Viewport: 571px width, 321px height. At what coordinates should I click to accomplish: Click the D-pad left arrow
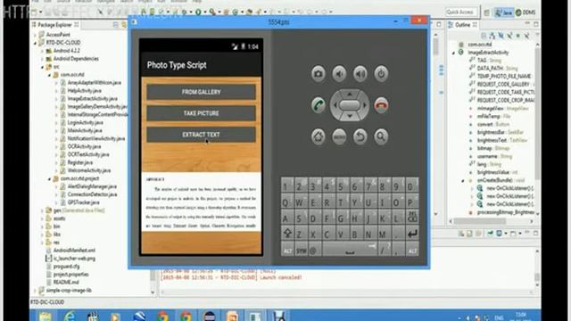335,105
